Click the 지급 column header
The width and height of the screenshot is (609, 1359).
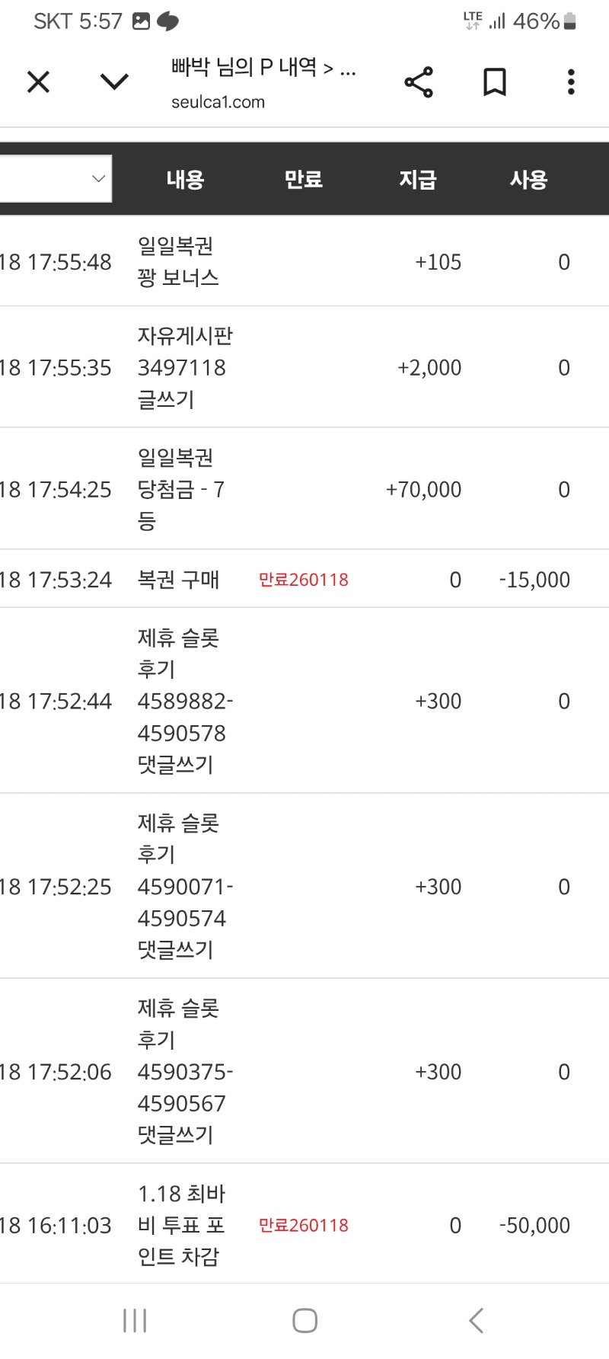[x=417, y=180]
